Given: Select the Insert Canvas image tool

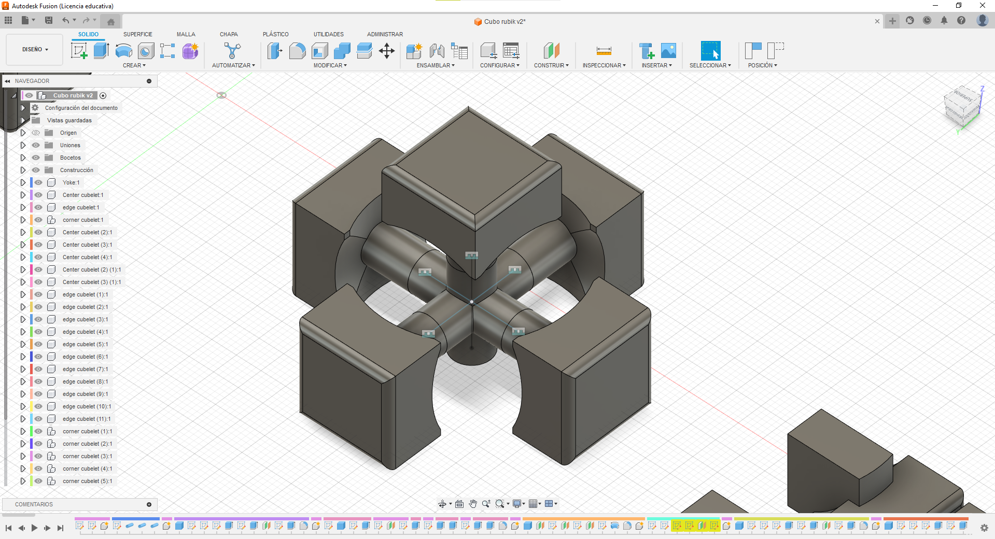Looking at the screenshot, I should coord(669,51).
